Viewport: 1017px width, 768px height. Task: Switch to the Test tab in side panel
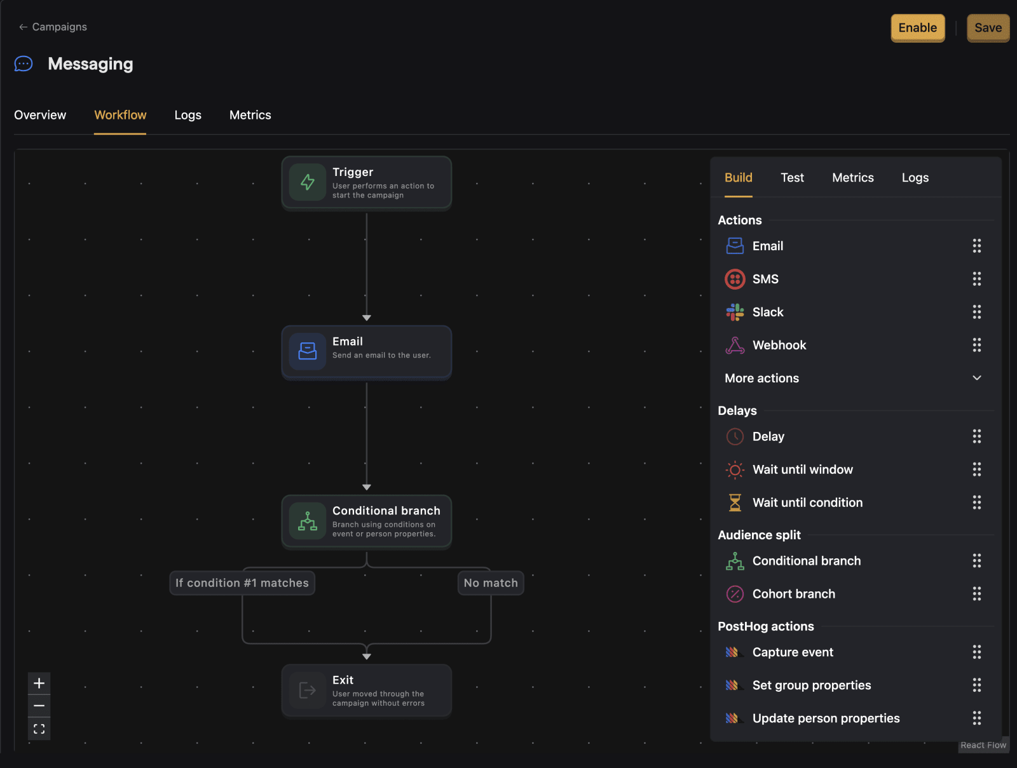point(792,178)
